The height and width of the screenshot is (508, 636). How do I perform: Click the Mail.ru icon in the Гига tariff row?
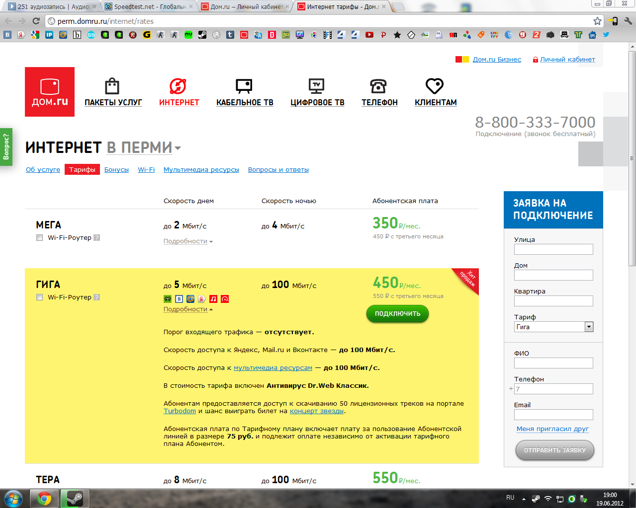tap(190, 299)
